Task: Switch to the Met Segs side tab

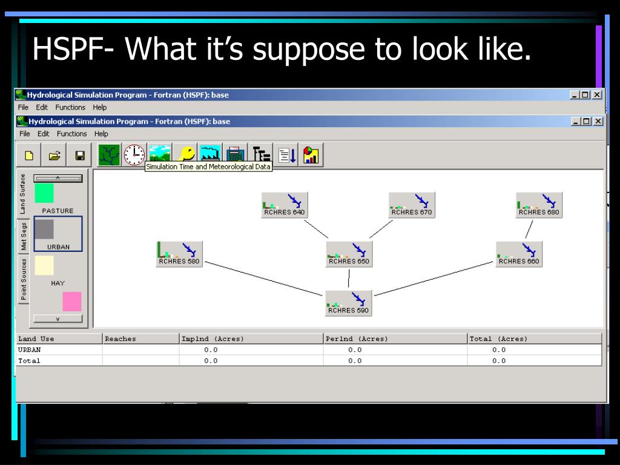Action: 24,237
